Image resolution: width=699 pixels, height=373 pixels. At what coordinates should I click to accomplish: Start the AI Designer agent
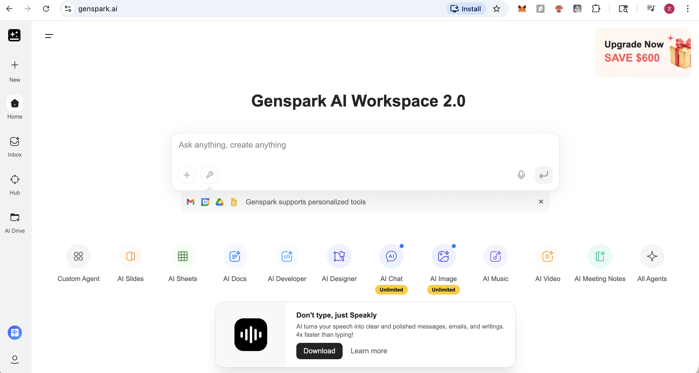[x=339, y=256]
